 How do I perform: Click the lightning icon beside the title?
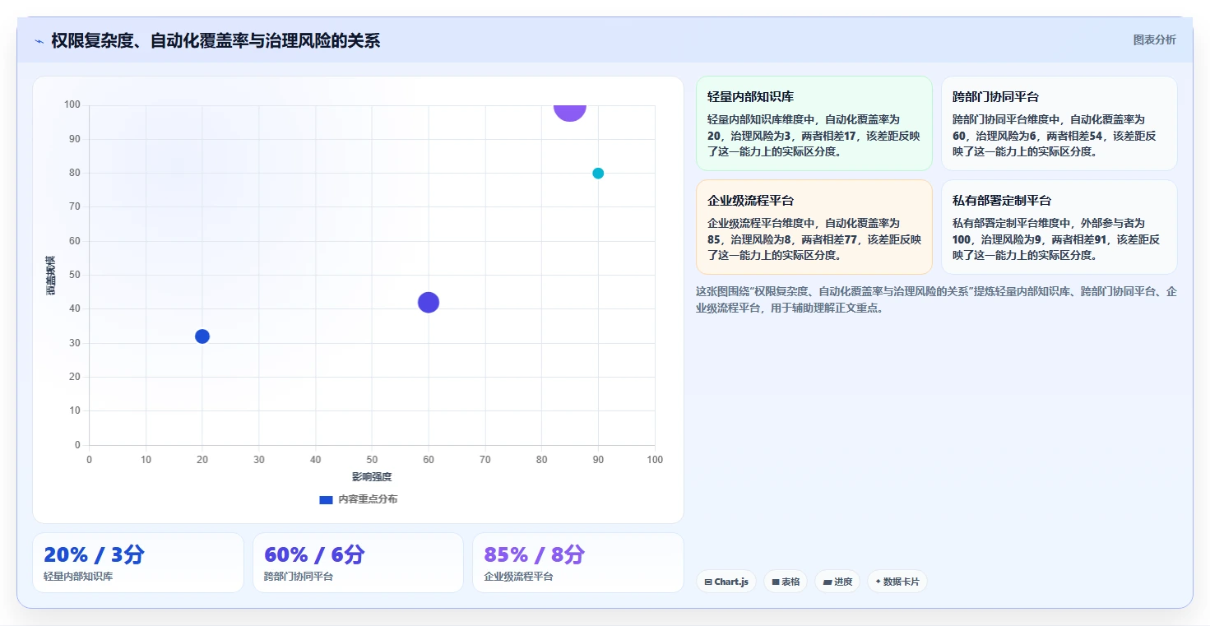click(x=39, y=41)
